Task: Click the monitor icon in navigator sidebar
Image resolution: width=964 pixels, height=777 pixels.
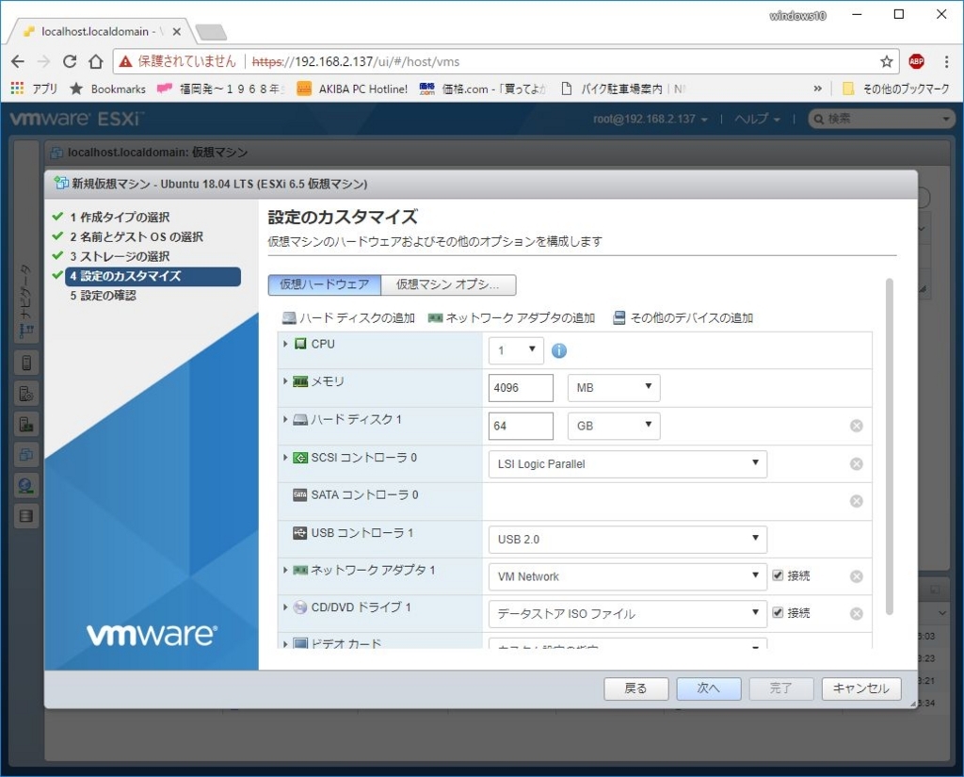Action: pyautogui.click(x=26, y=424)
